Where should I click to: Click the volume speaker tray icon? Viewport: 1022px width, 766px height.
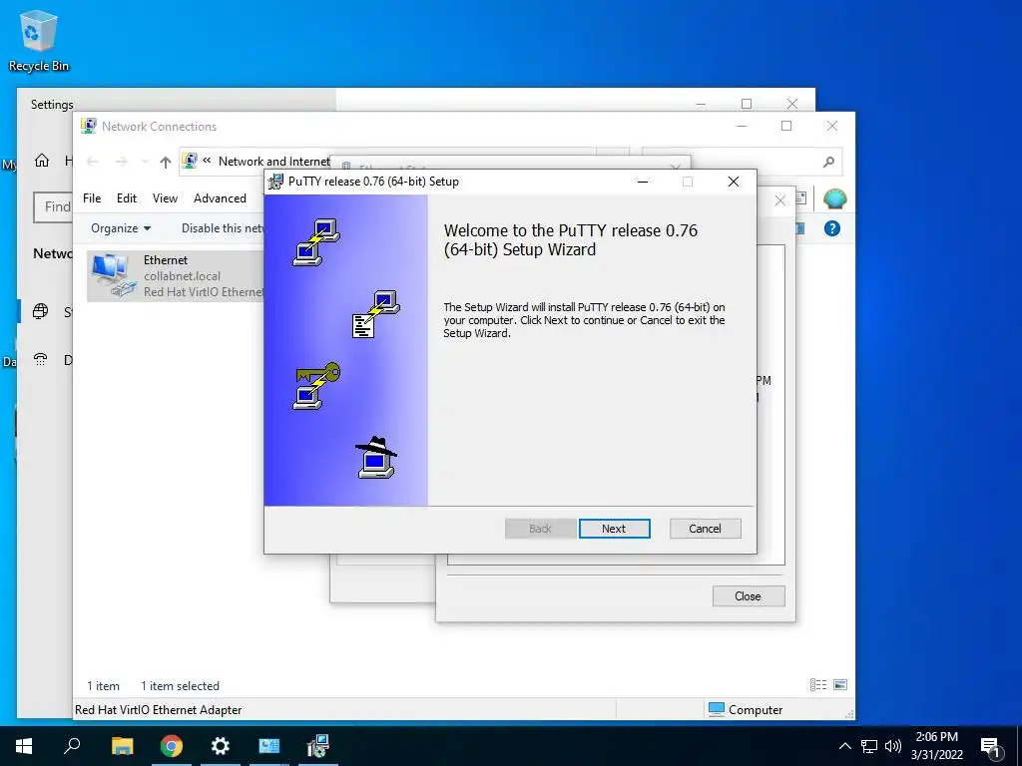[892, 746]
